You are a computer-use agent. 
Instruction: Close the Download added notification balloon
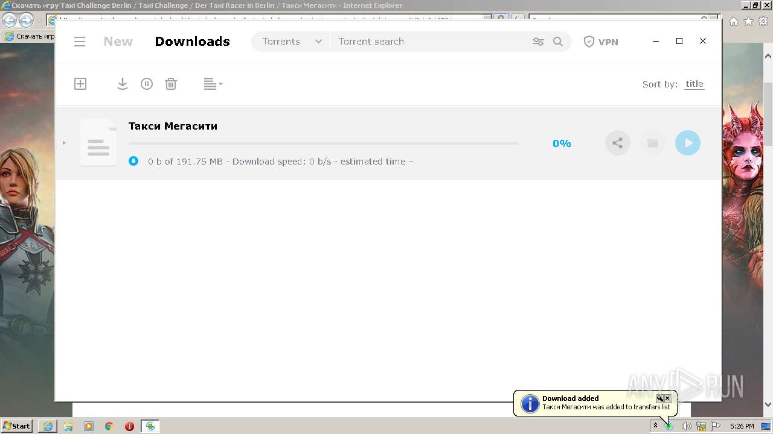[x=667, y=398]
